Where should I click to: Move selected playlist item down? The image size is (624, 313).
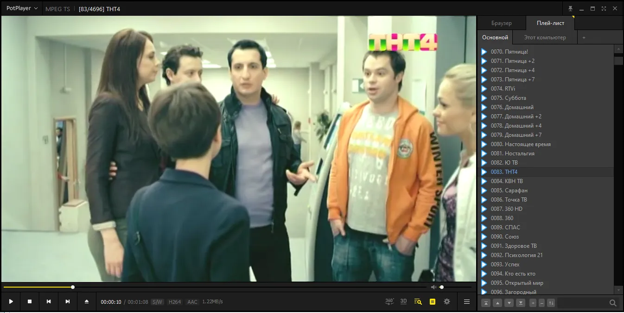[x=509, y=303]
